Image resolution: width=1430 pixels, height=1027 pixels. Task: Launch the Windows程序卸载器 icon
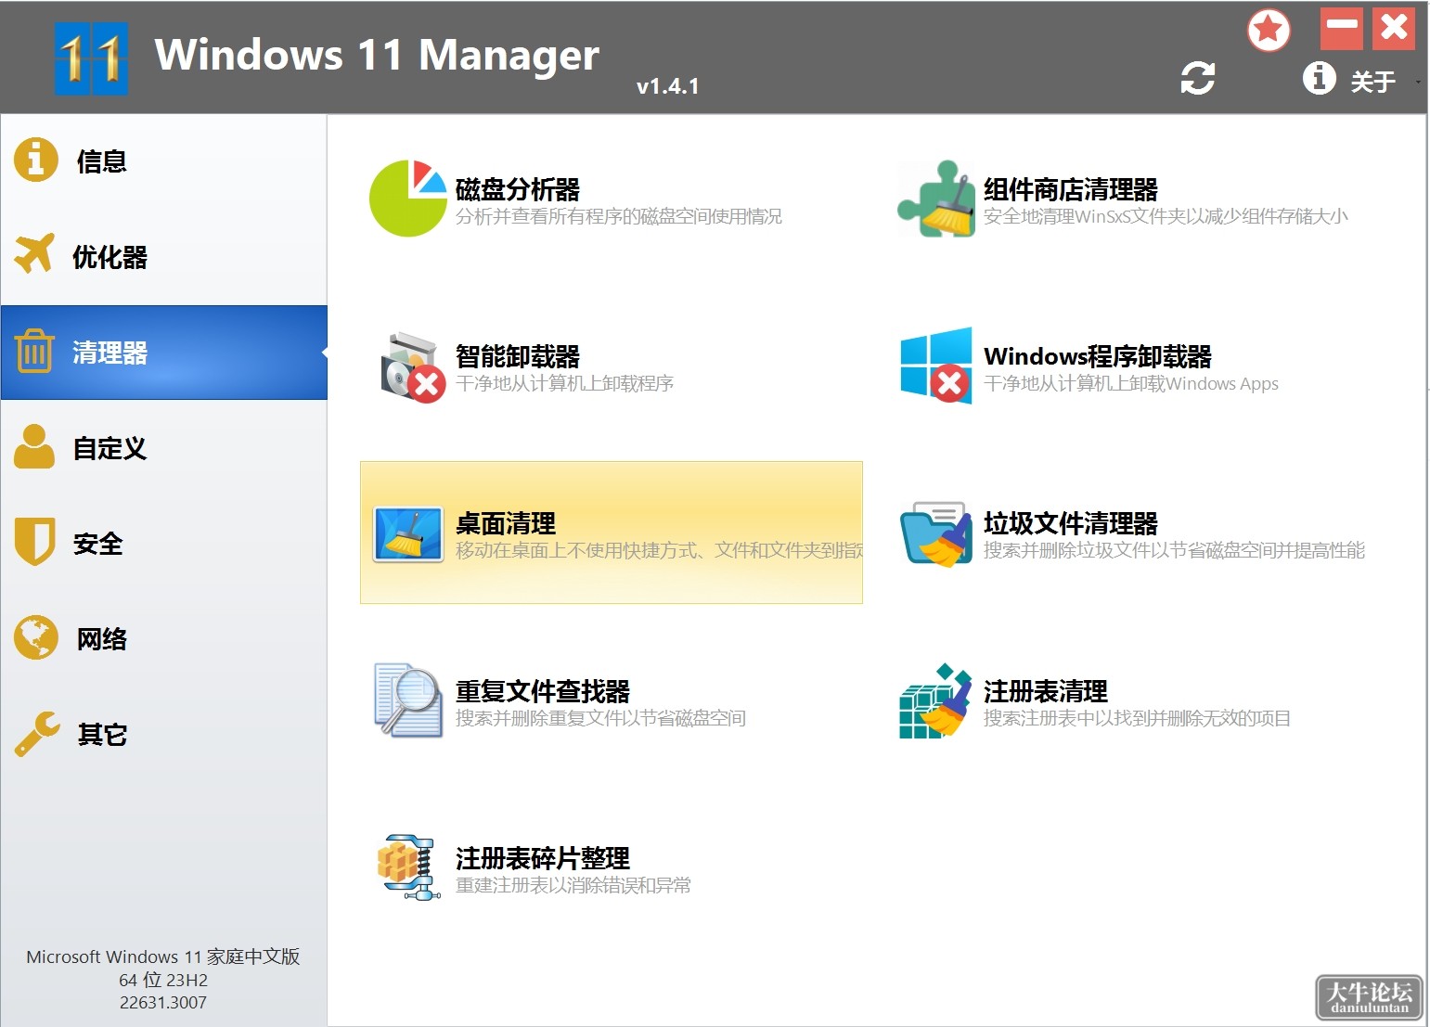tap(935, 366)
